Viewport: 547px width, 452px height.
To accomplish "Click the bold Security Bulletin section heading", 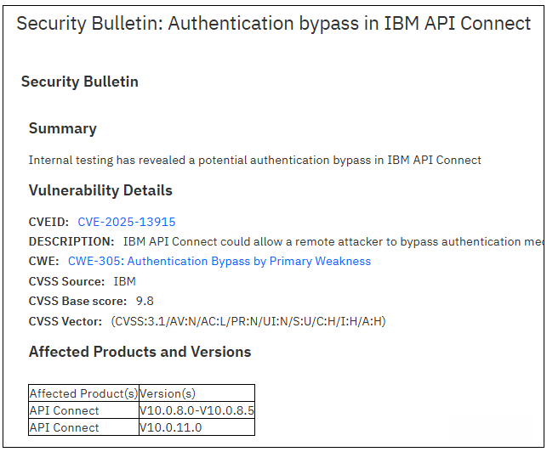I will click(x=80, y=82).
